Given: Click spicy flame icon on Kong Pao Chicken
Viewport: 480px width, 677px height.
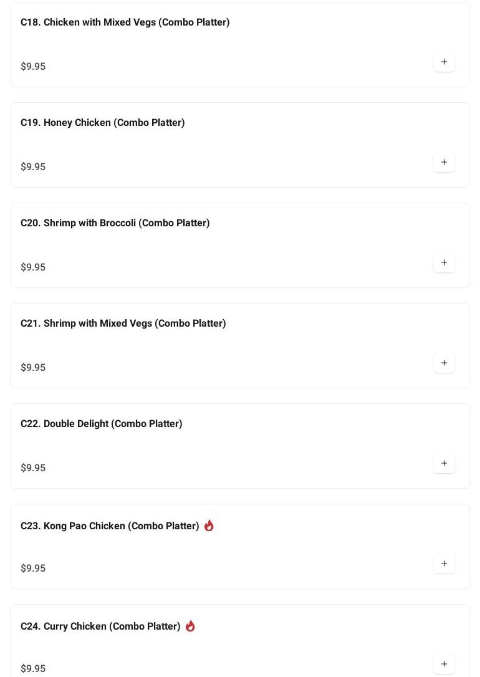Looking at the screenshot, I should (209, 526).
